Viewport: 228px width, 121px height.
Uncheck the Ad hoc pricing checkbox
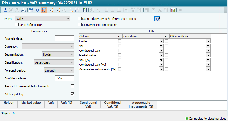[72, 94]
